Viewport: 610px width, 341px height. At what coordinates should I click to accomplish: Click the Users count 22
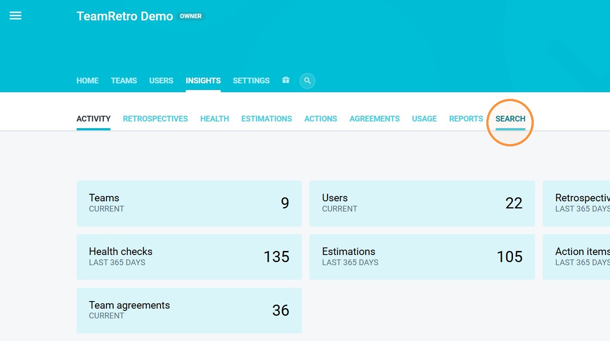click(x=514, y=203)
